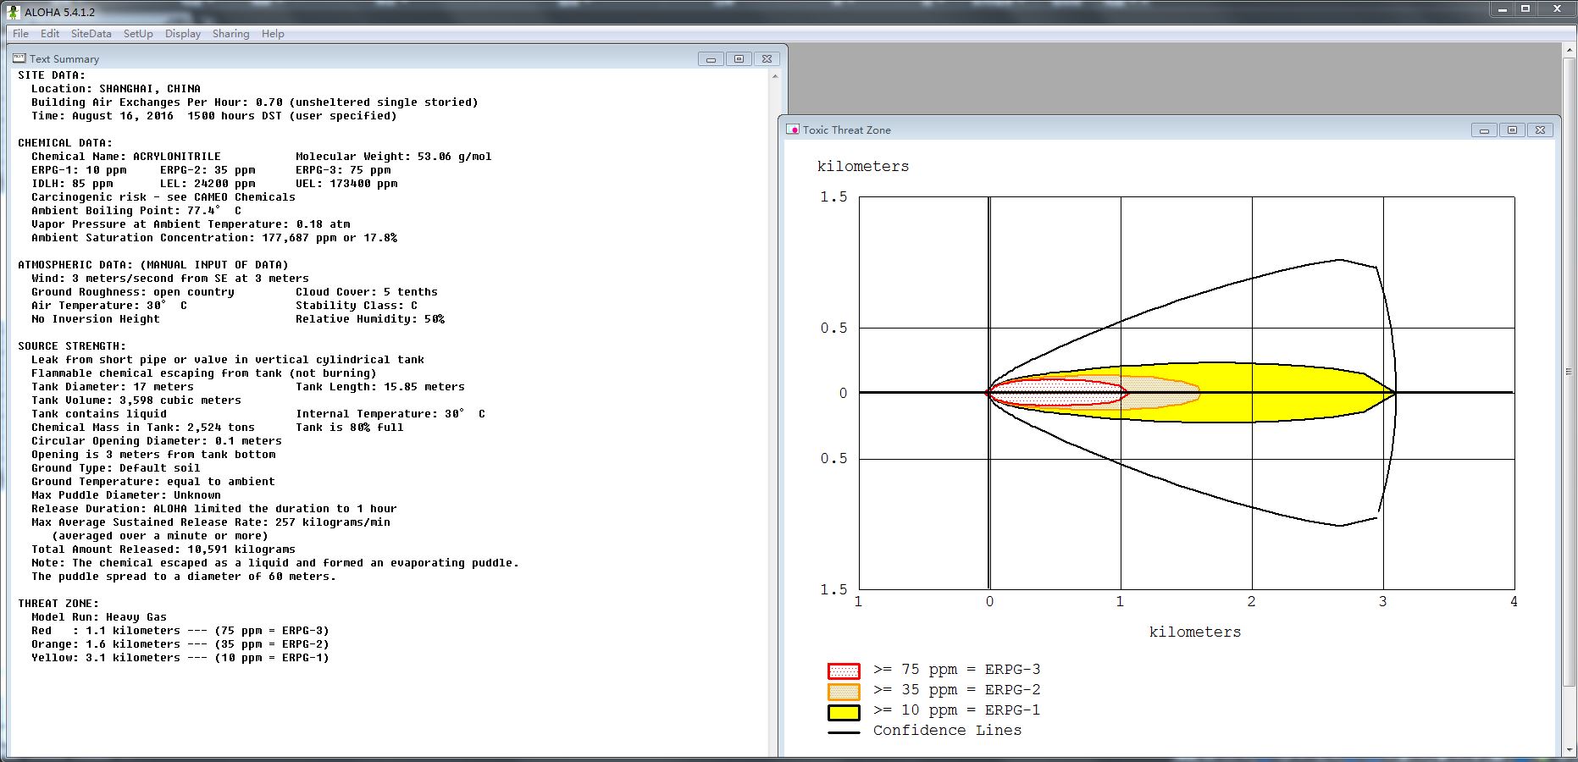Click the 'CHEMICAL DATA:' heading
This screenshot has width=1578, height=762.
pyautogui.click(x=65, y=143)
